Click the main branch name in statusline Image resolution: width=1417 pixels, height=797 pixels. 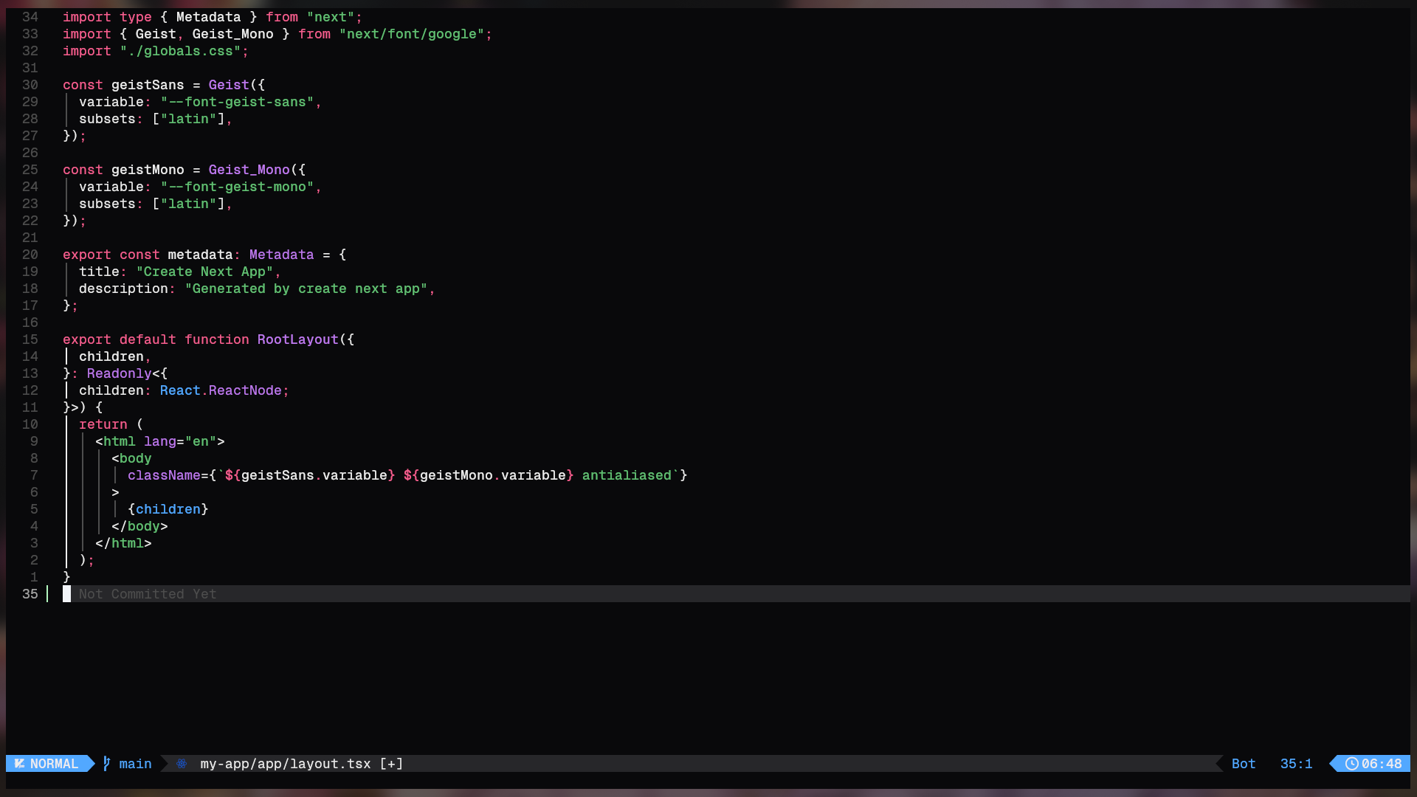point(135,764)
